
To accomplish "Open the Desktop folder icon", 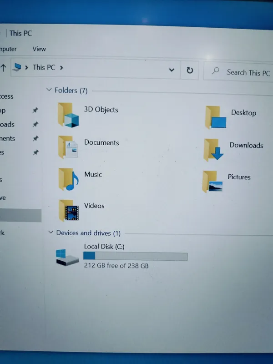I will 215,117.
